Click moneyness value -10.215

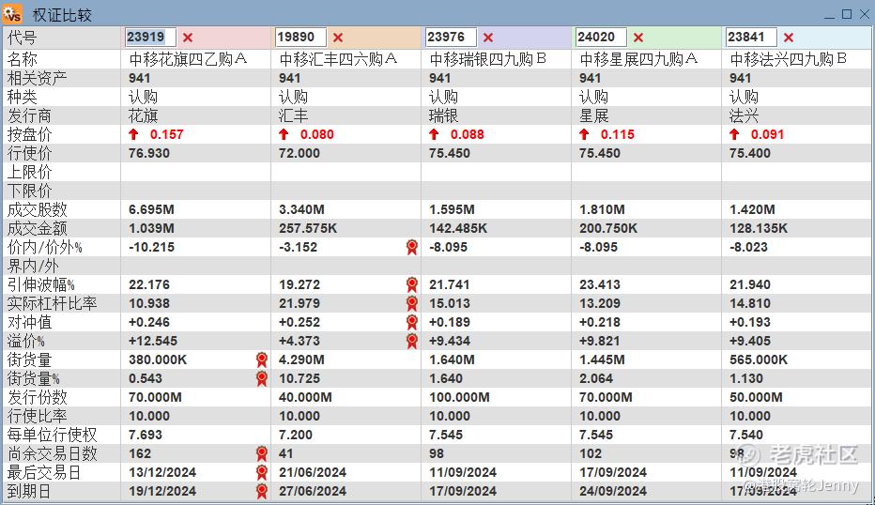pyautogui.click(x=151, y=247)
